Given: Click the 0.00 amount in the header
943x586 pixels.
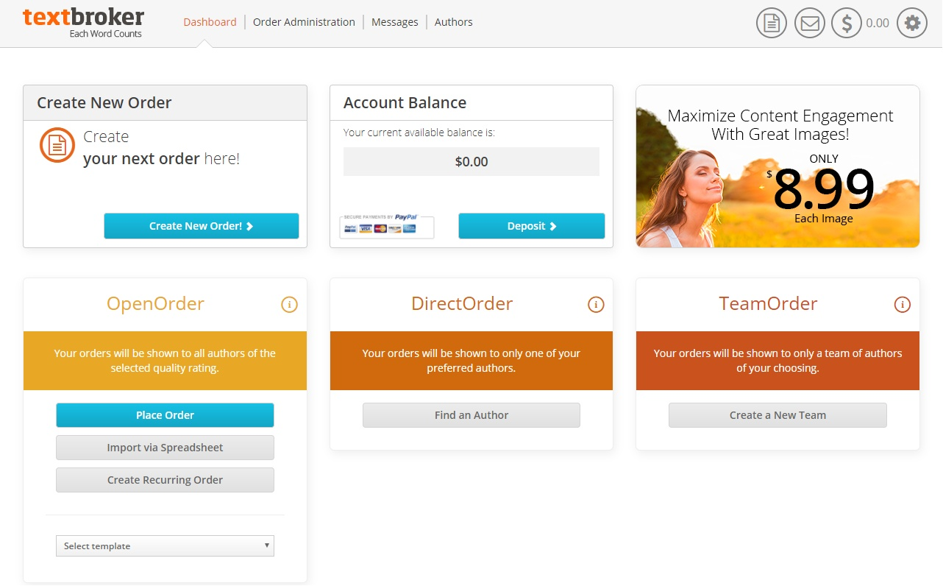Looking at the screenshot, I should [878, 23].
